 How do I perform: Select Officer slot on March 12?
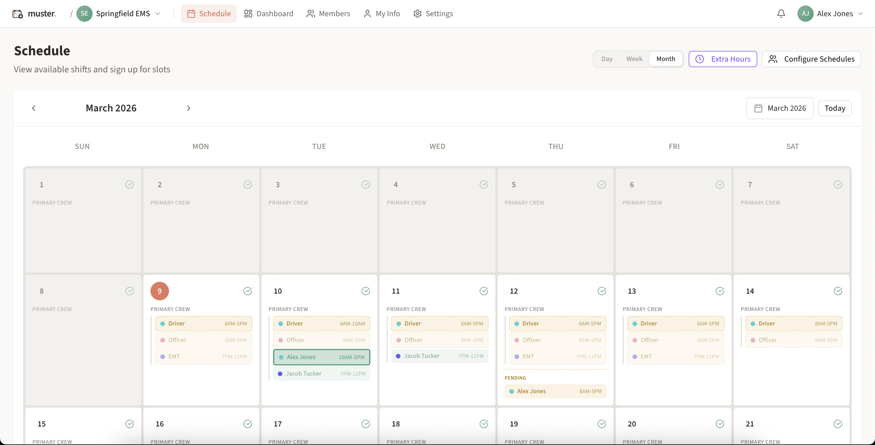click(x=557, y=340)
